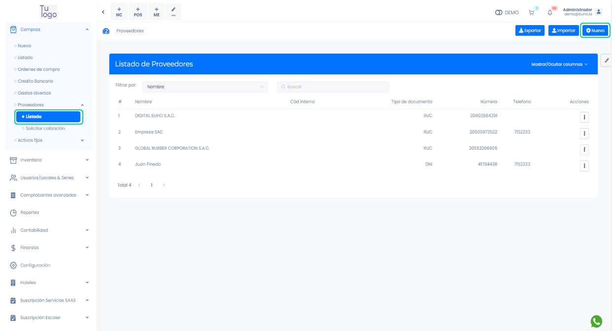Open Ordenes de compra menu item

38,69
